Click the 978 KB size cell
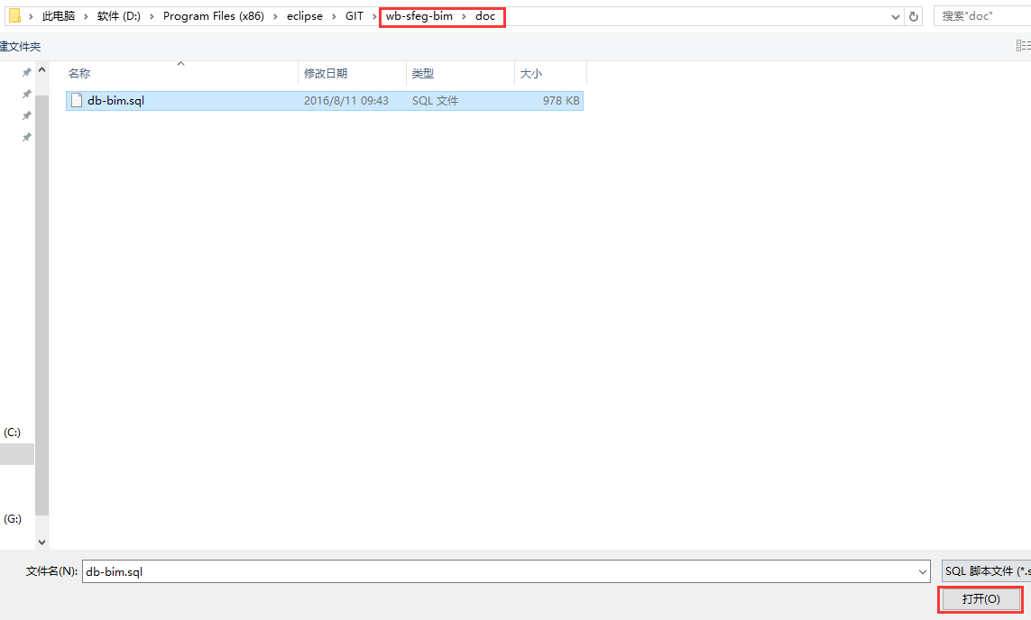Screen dimensions: 1031x620 tap(561, 101)
